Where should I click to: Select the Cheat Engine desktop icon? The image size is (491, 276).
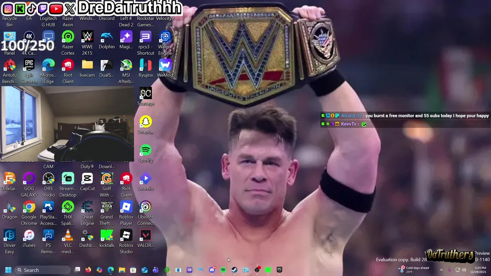(87, 213)
